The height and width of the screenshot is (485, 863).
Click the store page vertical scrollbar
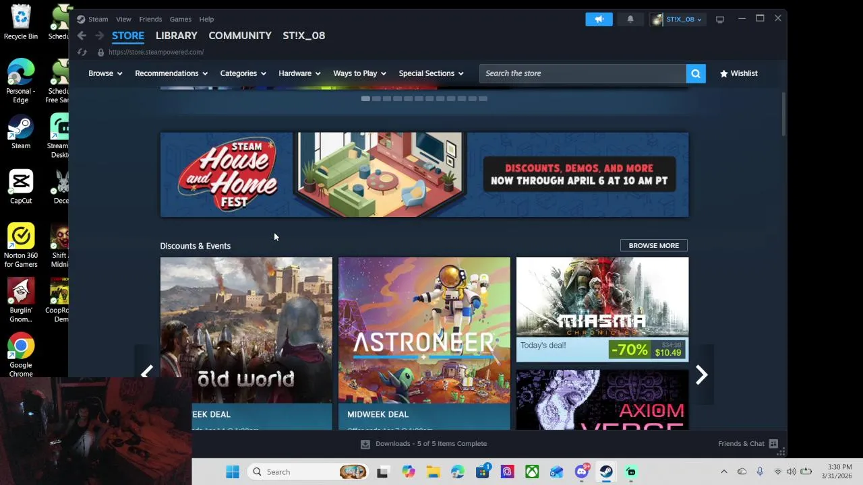tap(783, 115)
